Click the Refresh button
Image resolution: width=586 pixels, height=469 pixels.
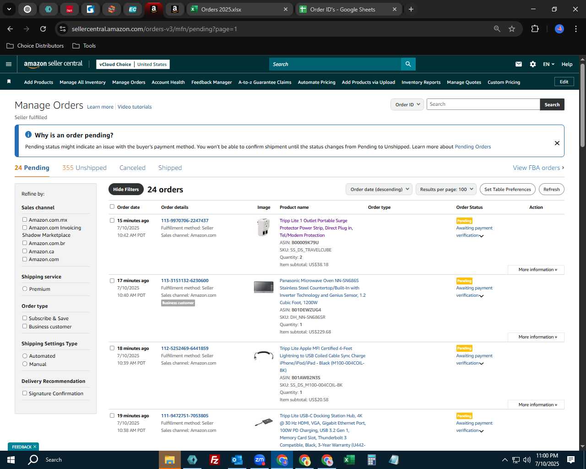[551, 189]
